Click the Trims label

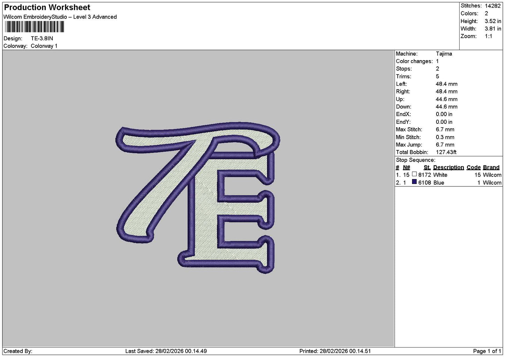point(403,77)
